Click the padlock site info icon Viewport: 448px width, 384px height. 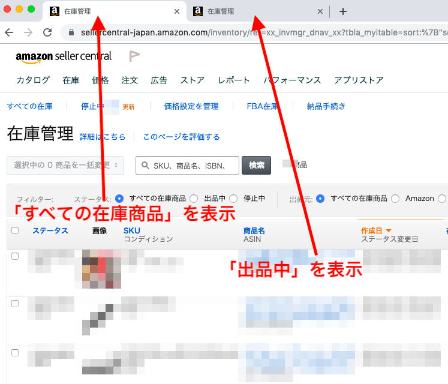click(x=71, y=32)
